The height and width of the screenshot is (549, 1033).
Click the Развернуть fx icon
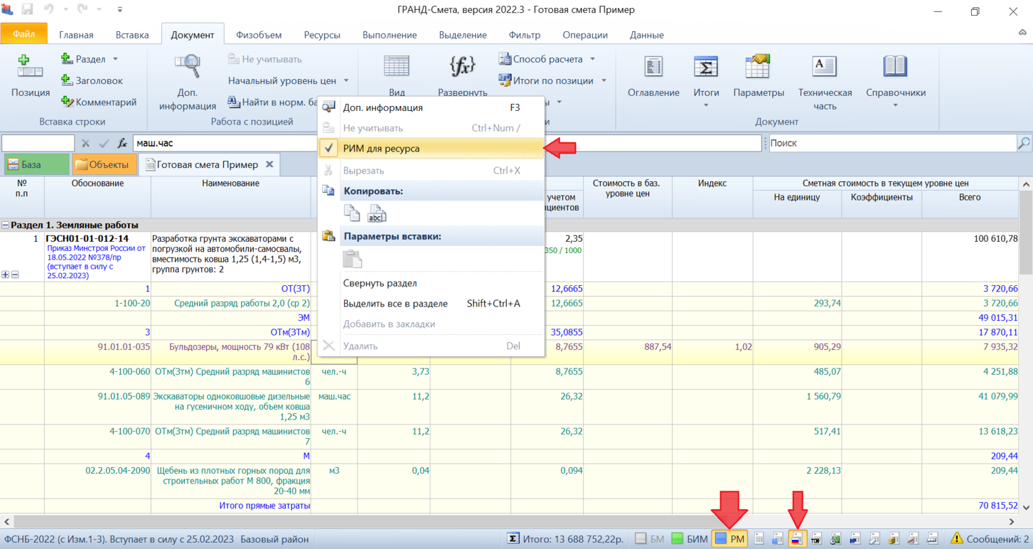(x=462, y=67)
